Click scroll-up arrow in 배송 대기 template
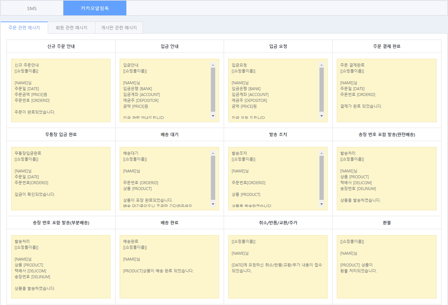 (x=213, y=153)
